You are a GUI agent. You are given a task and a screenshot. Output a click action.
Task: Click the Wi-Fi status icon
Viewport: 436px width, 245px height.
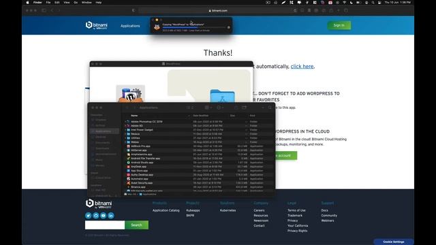point(344,3)
